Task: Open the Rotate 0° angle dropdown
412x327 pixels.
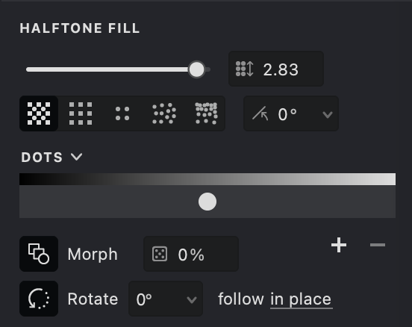Action: pyautogui.click(x=166, y=299)
